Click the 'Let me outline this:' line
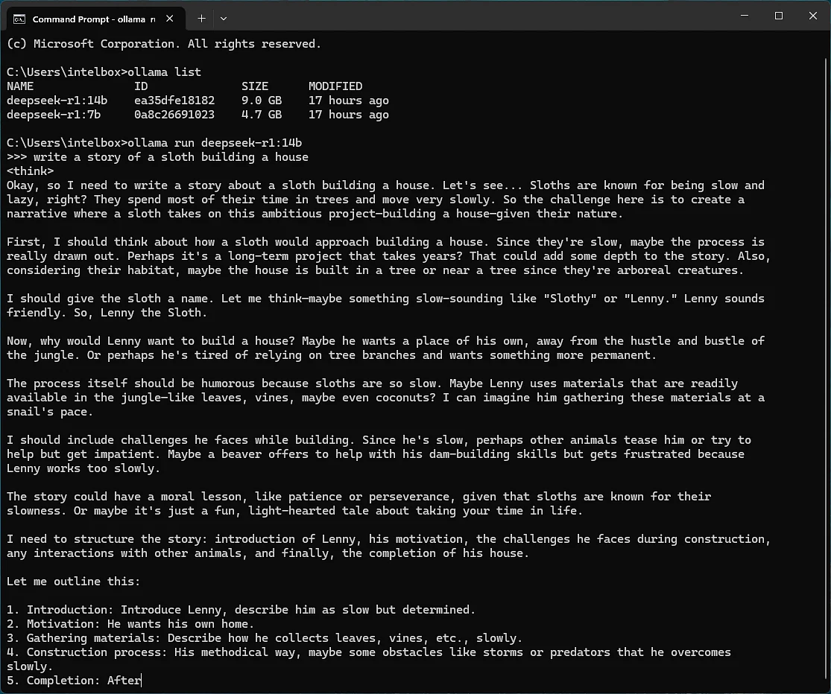The height and width of the screenshot is (694, 831). click(73, 582)
